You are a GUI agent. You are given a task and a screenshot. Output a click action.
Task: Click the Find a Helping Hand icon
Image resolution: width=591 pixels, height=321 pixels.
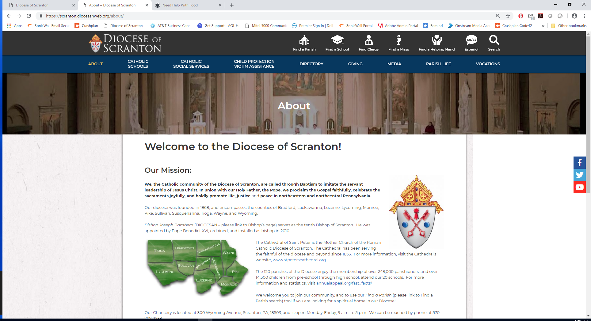(x=437, y=40)
